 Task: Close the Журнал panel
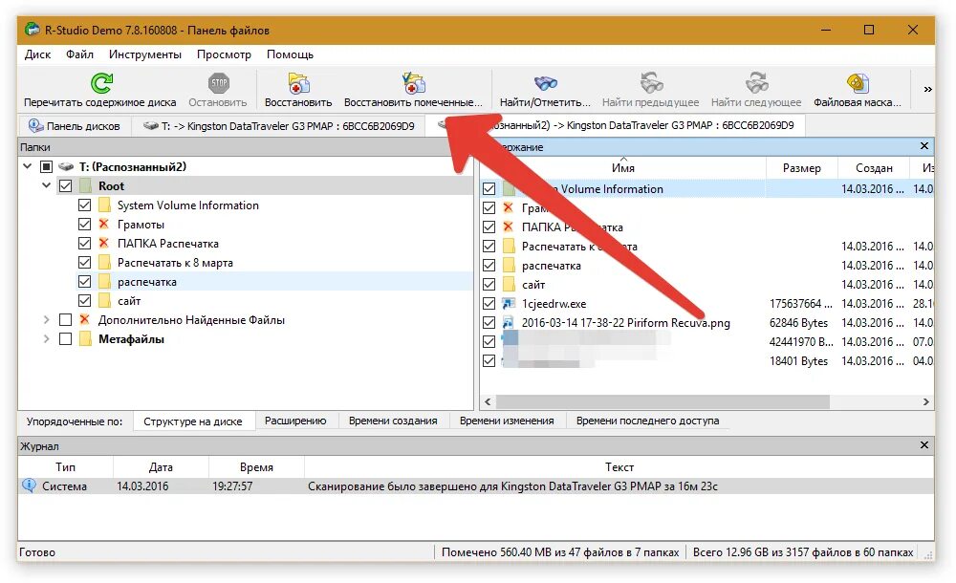(924, 445)
